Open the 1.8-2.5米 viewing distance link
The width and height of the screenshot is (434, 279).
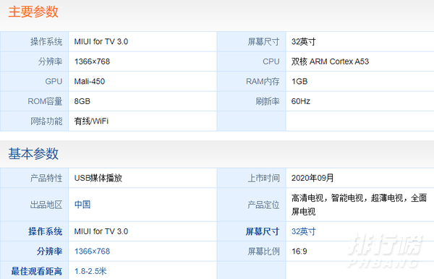point(90,271)
